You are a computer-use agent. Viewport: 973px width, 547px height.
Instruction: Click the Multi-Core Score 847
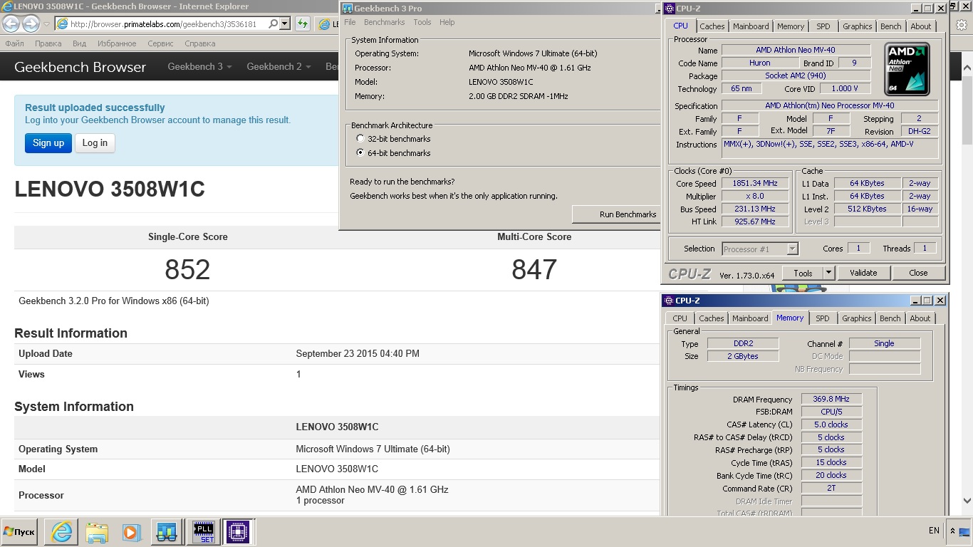(x=534, y=270)
